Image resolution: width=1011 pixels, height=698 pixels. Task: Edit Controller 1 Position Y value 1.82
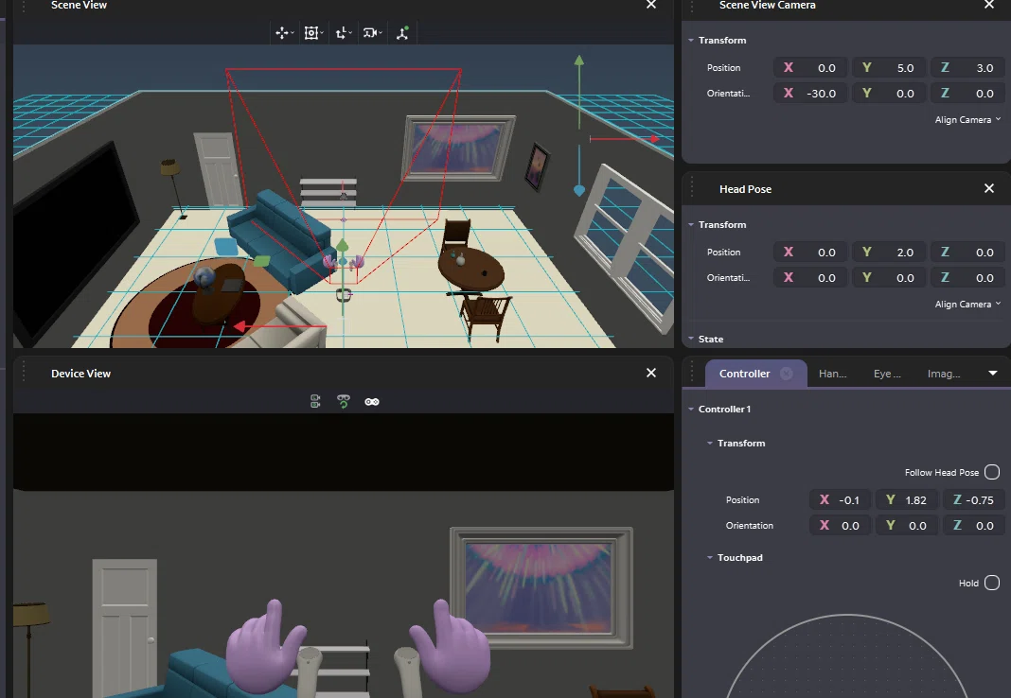click(x=907, y=499)
